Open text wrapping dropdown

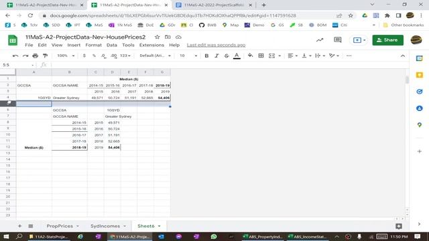point(320,56)
